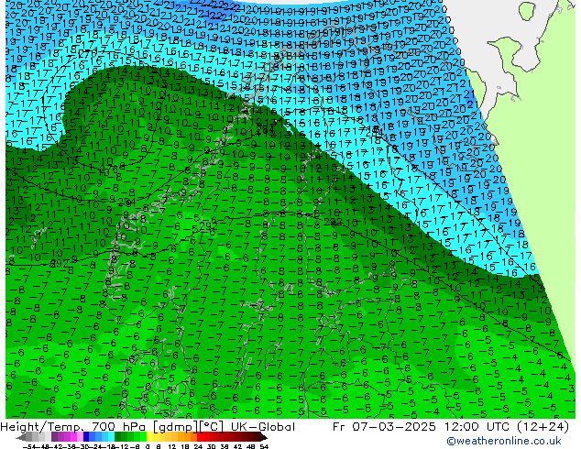Image resolution: width=581 pixels, height=449 pixels.
Task: Click the '54' label at legend right end
Action: [264, 446]
